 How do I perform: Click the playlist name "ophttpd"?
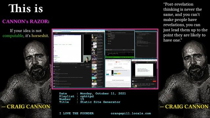(x=87, y=96)
